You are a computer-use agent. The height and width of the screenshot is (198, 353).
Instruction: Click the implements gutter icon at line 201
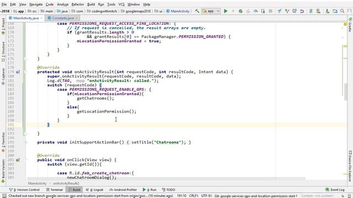coord(18,160)
